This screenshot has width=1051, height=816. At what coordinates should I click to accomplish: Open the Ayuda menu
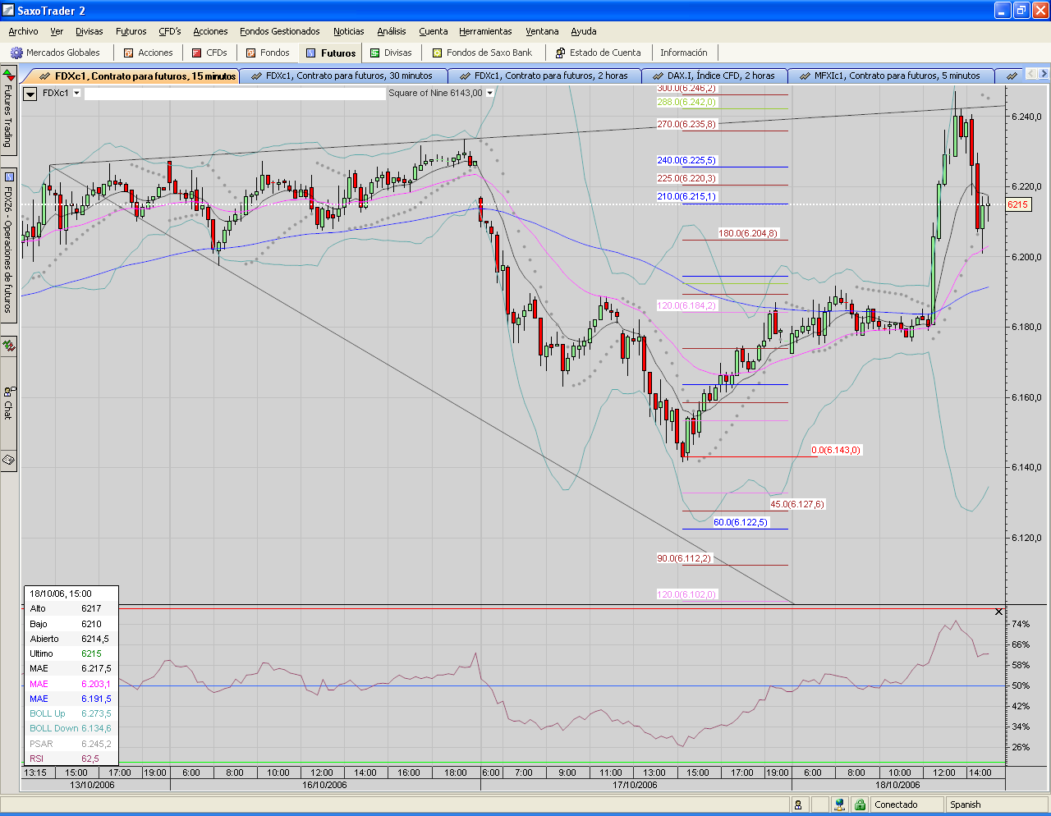tap(584, 31)
